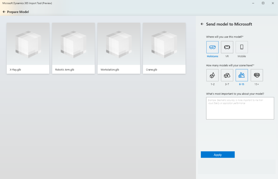Choose the VR headset icon
278x179 pixels.
coord(227,47)
